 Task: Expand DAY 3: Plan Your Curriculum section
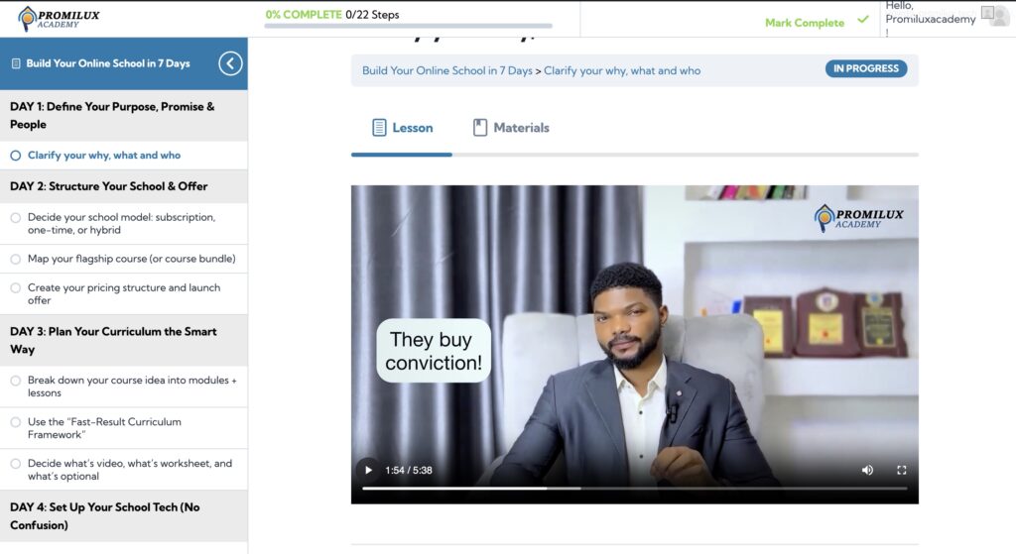tap(113, 340)
